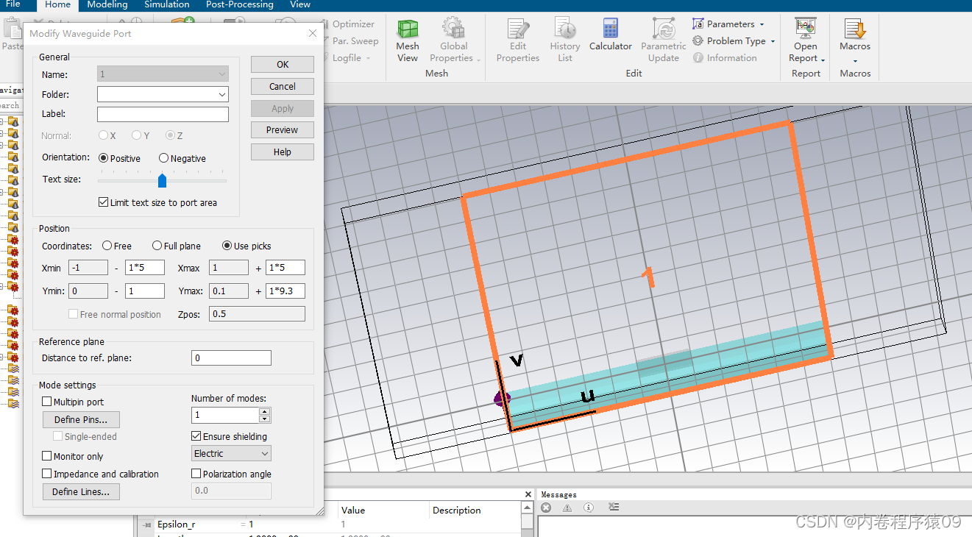The image size is (972, 537).
Task: Close the parameter list panel
Action: pyautogui.click(x=528, y=494)
